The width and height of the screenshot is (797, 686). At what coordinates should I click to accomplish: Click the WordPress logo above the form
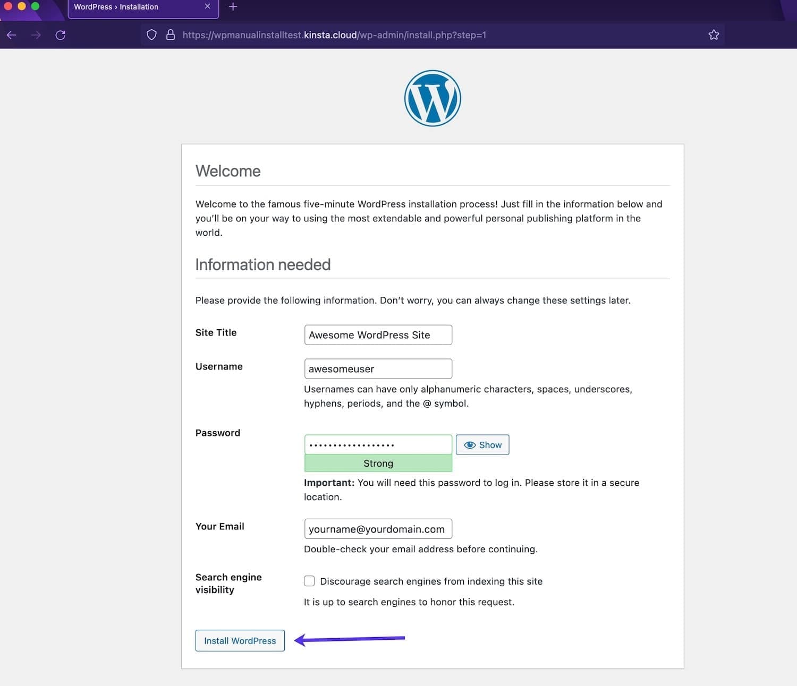click(x=432, y=98)
